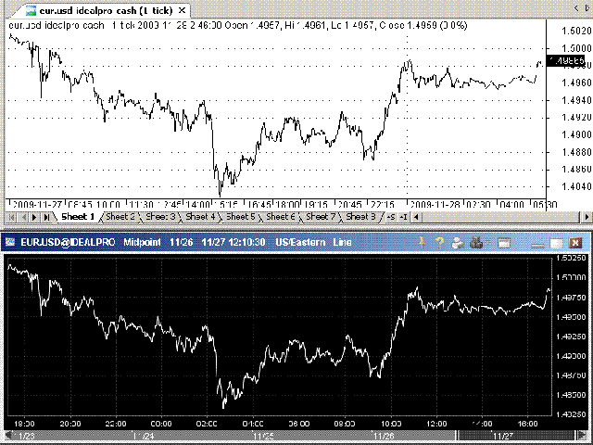Open the Sheet 7 tab
The height and width of the screenshot is (445, 593).
321,217
